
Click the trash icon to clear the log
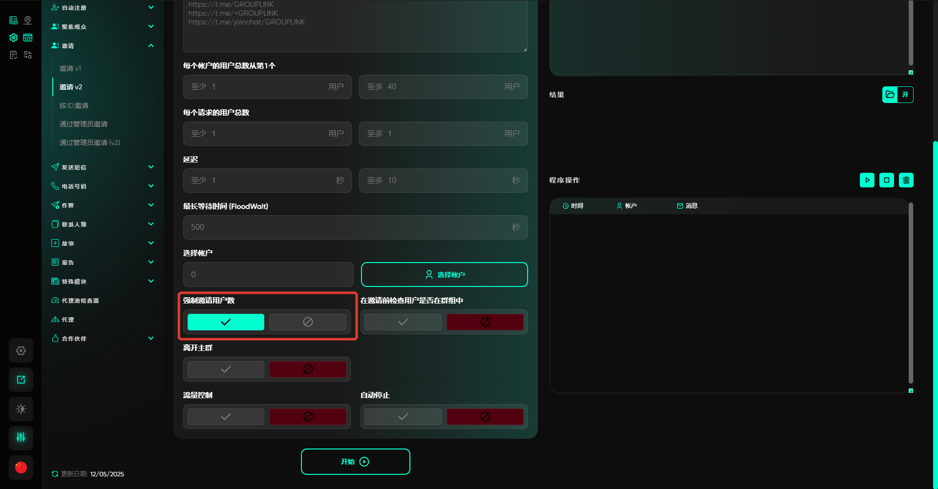[906, 180]
